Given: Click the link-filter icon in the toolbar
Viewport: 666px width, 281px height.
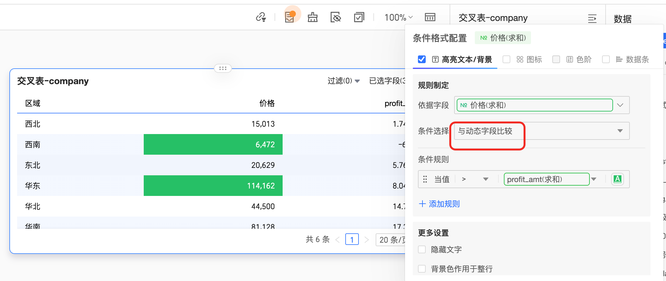Looking at the screenshot, I should pos(261,17).
